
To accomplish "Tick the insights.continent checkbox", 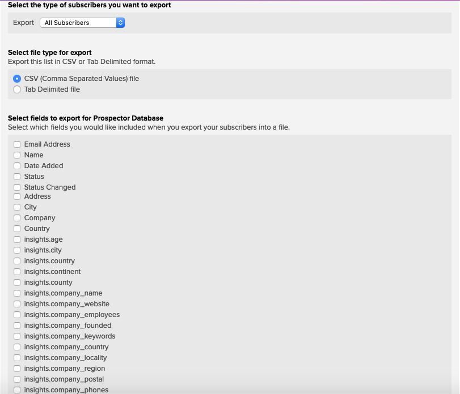I will point(17,272).
